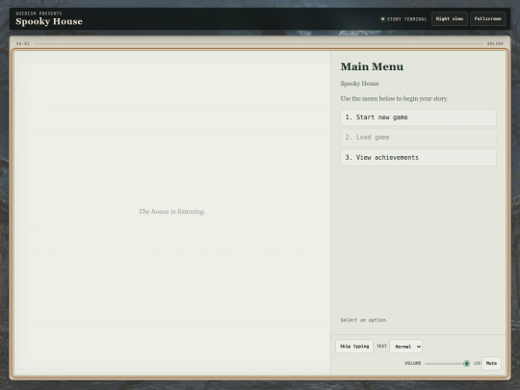This screenshot has width=520, height=390.
Task: Click 'Use the menu below' instruction text
Action: pos(394,99)
